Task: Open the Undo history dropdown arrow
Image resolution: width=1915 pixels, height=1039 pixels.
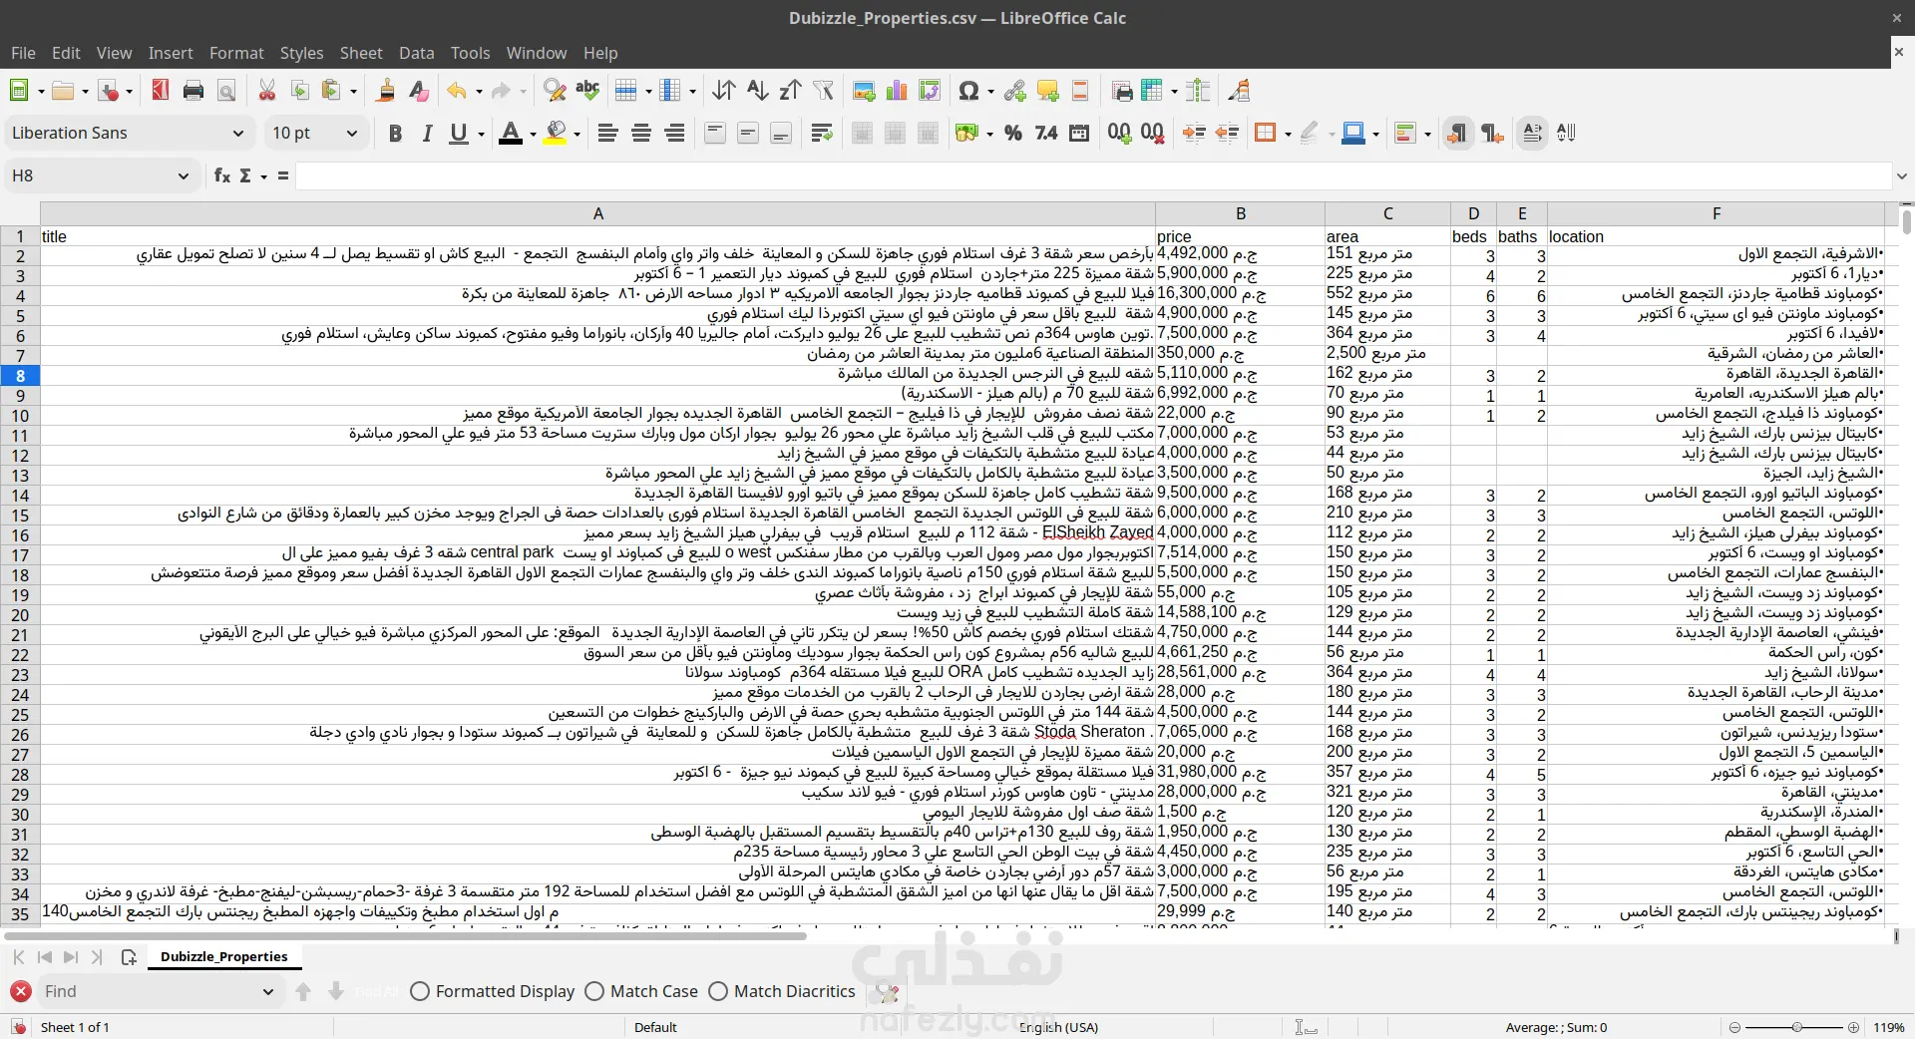Action: click(479, 91)
